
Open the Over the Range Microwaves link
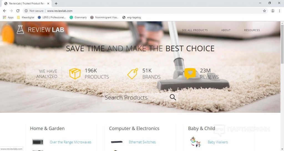pyautogui.click(x=70, y=142)
